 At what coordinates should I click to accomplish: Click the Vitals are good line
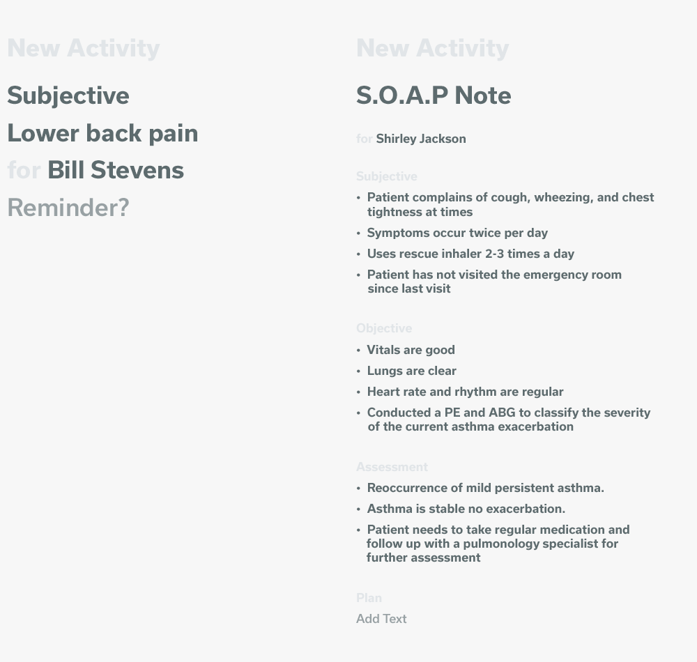pyautogui.click(x=411, y=350)
